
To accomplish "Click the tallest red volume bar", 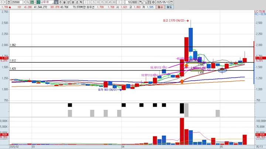I will point(182,131).
